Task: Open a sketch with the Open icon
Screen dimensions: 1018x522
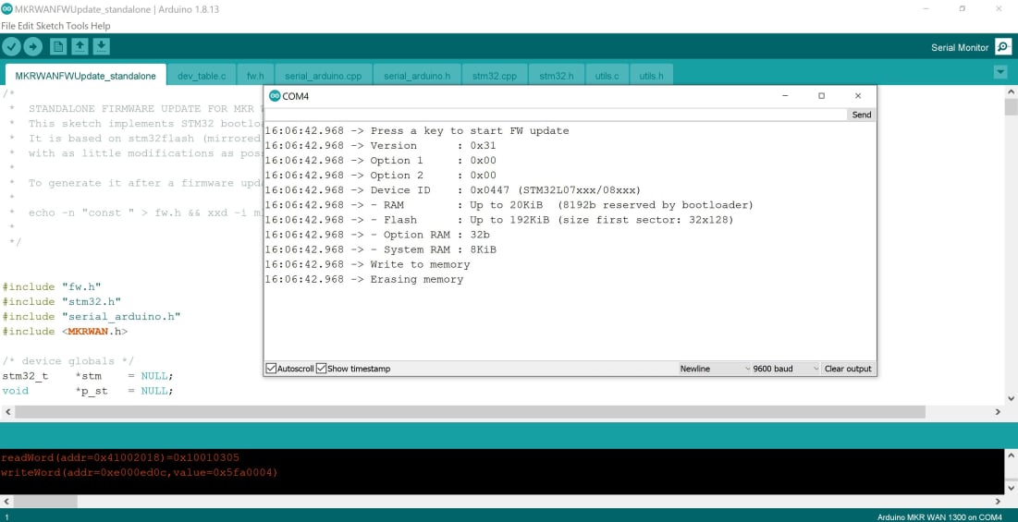Action: coord(80,47)
